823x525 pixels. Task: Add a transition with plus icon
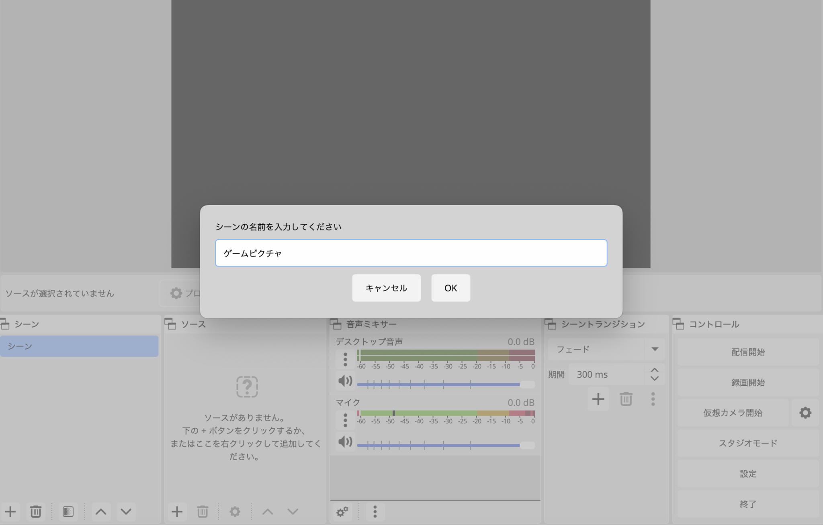[598, 399]
